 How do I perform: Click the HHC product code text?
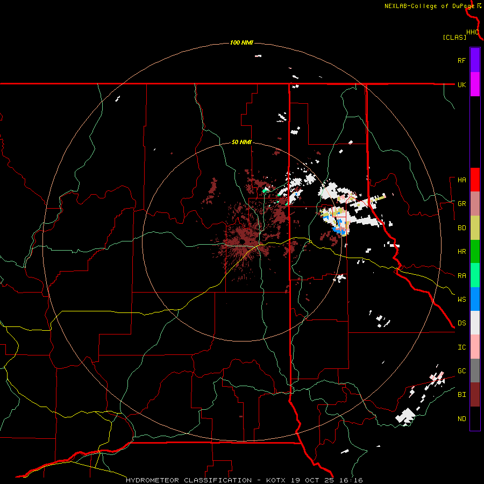472,32
